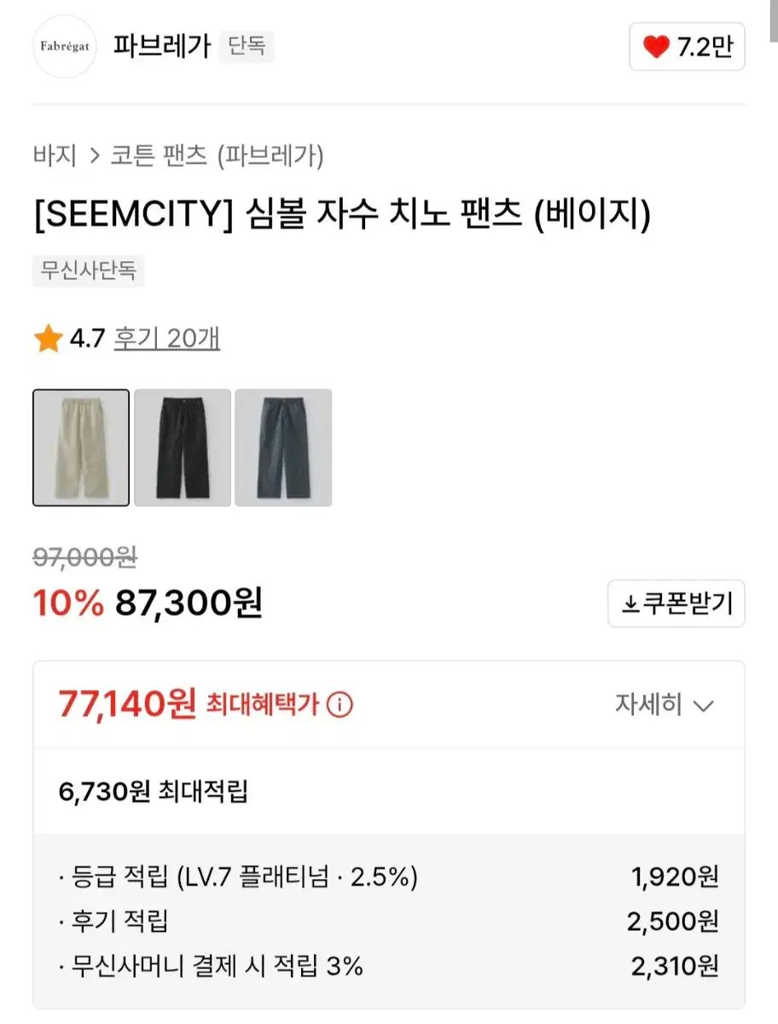This screenshot has height=1024, width=778.
Task: Pick the blue-gray pants color thumbnail
Action: coord(283,447)
